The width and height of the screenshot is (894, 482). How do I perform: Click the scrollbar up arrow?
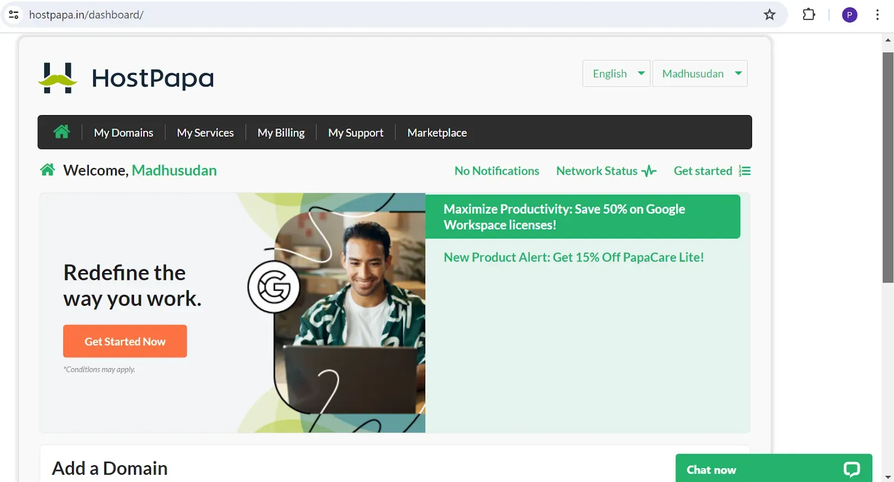888,40
